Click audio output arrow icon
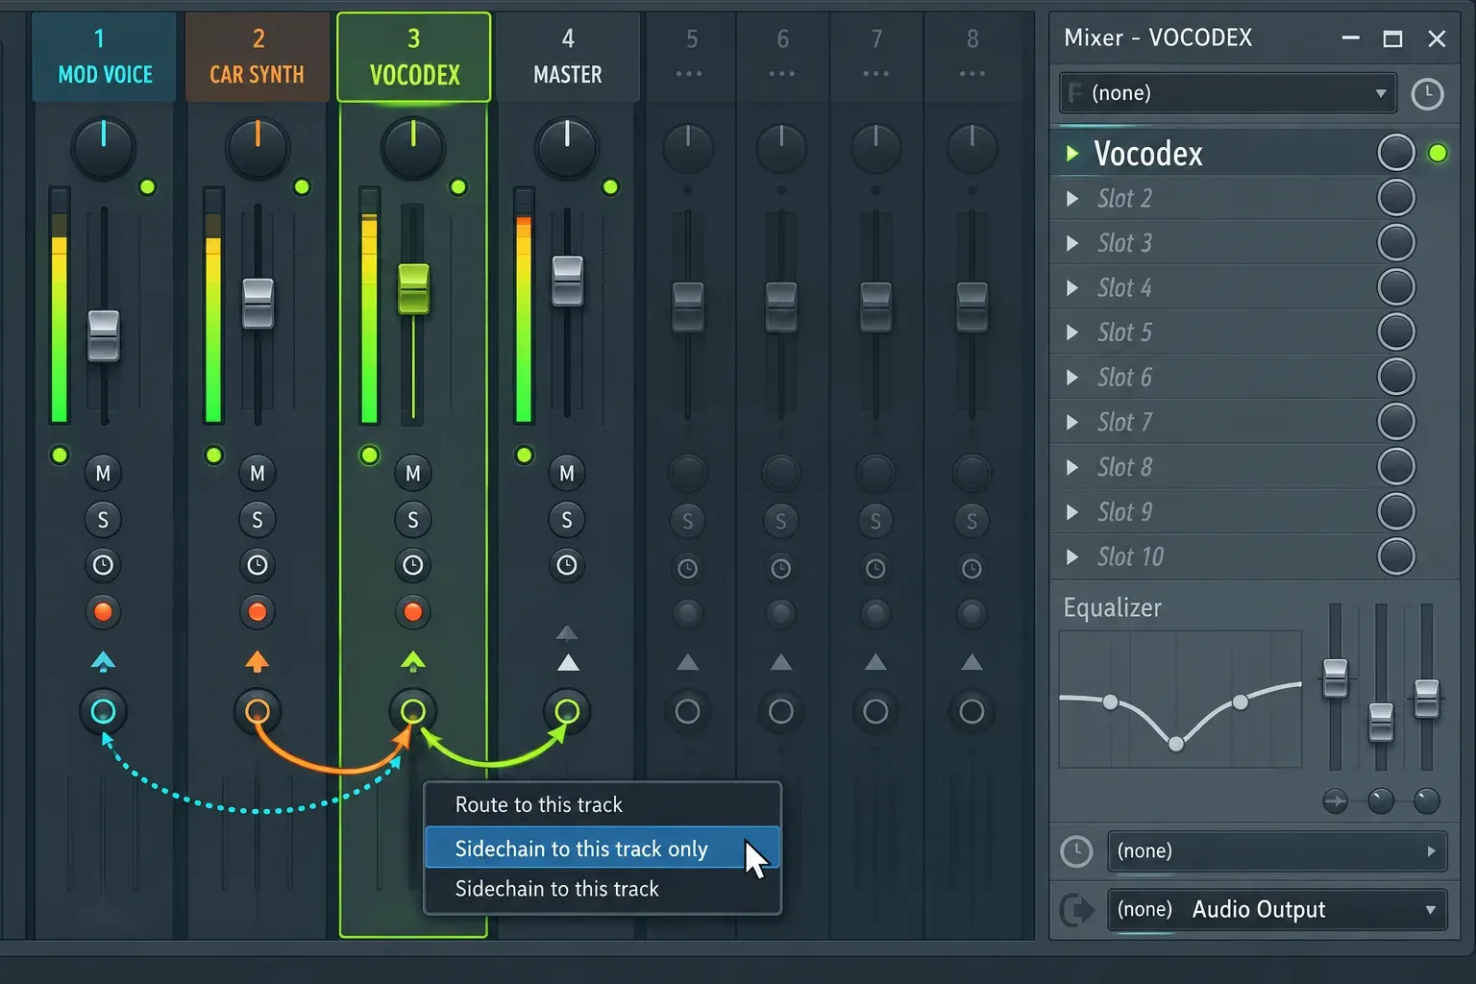This screenshot has height=984, width=1476. click(x=1077, y=909)
